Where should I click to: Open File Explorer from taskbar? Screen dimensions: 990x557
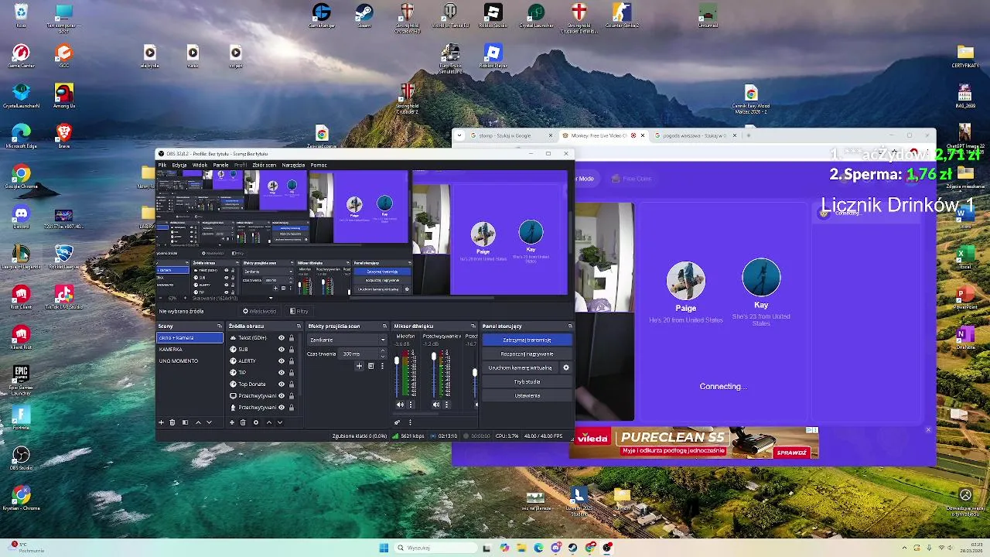[521, 548]
